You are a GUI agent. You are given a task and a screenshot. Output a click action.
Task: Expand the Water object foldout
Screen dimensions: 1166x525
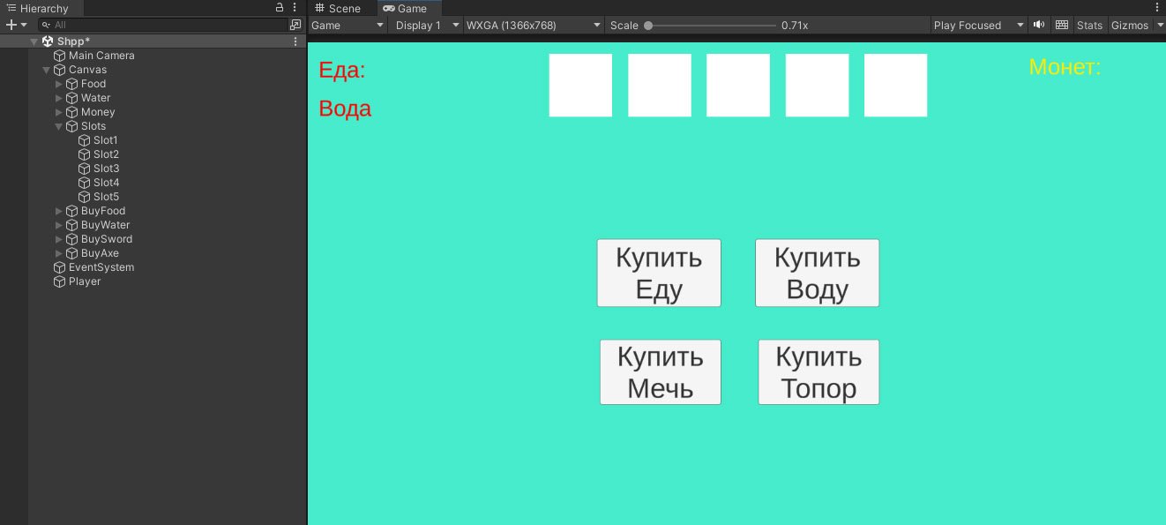coord(59,98)
